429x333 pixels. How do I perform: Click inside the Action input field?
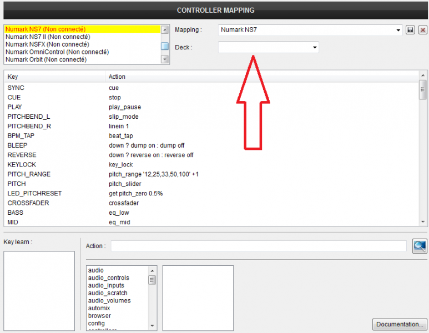259,246
